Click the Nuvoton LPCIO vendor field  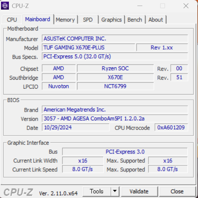point(59,86)
